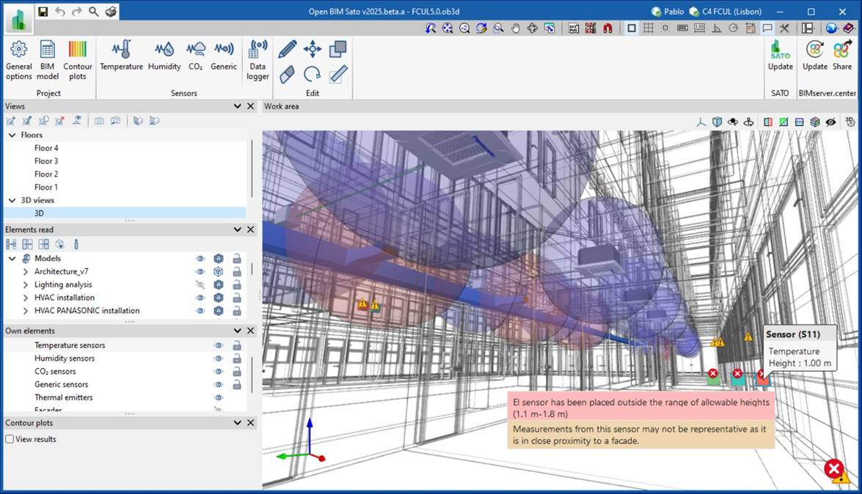This screenshot has width=862, height=494.
Task: Select Floor 3 in the views list
Action: click(x=46, y=161)
